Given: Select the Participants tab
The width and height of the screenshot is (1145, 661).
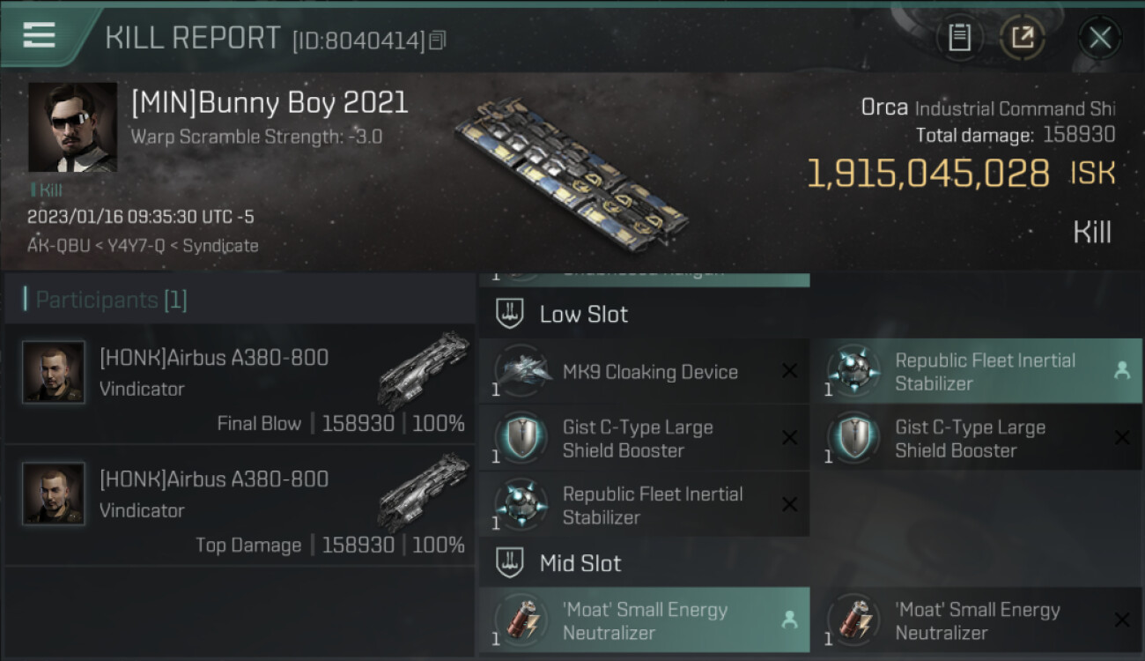Looking at the screenshot, I should [111, 301].
